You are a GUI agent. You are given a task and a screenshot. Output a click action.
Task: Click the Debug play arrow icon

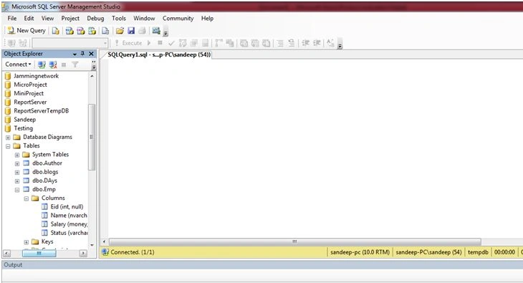[149, 43]
